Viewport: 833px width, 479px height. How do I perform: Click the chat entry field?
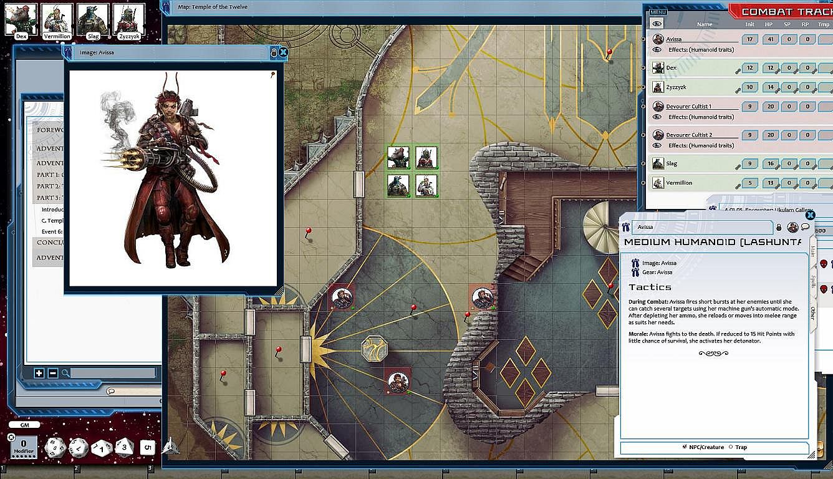coord(134,391)
